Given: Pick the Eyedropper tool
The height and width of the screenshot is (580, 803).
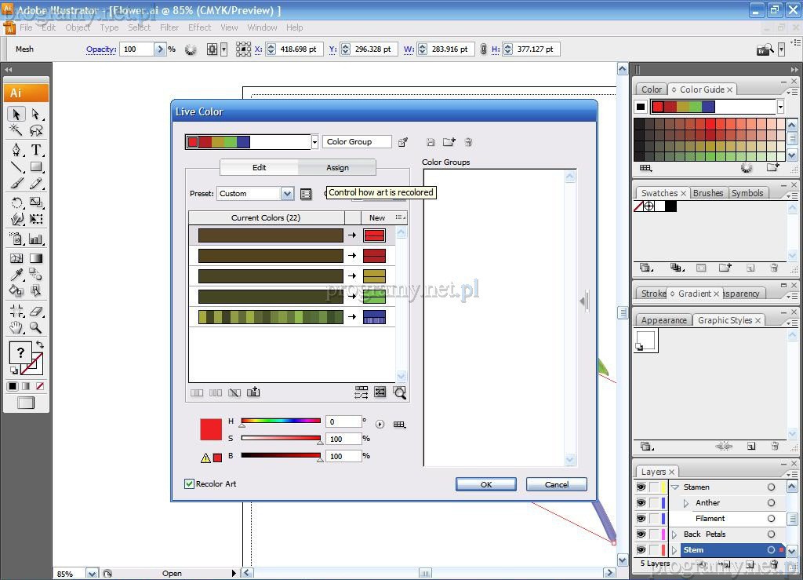Looking at the screenshot, I should coord(16,274).
